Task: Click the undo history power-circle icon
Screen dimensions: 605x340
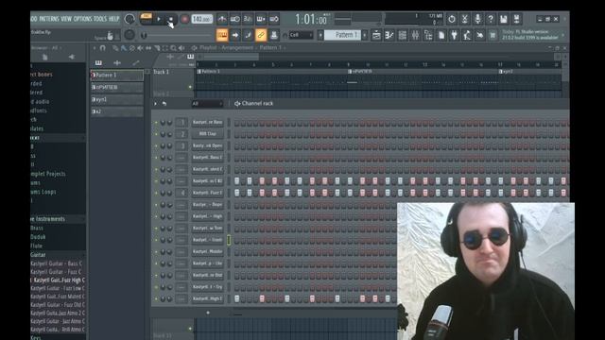Action: coord(452,19)
